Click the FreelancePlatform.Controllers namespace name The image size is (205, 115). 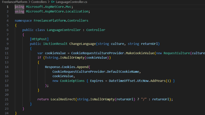(61, 21)
